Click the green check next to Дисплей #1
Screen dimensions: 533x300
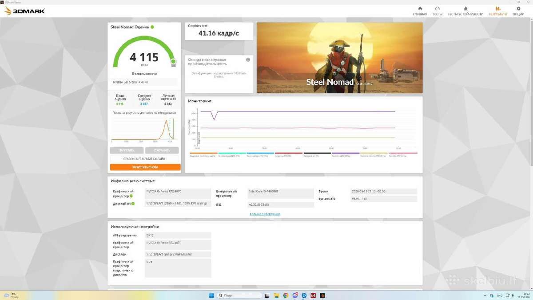click(133, 204)
